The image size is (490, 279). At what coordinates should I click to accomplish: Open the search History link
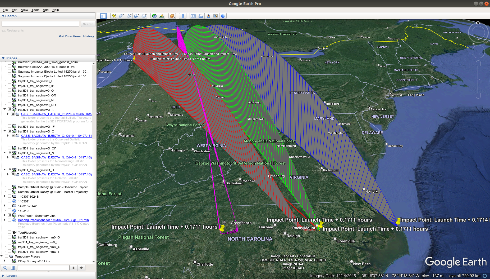(89, 36)
